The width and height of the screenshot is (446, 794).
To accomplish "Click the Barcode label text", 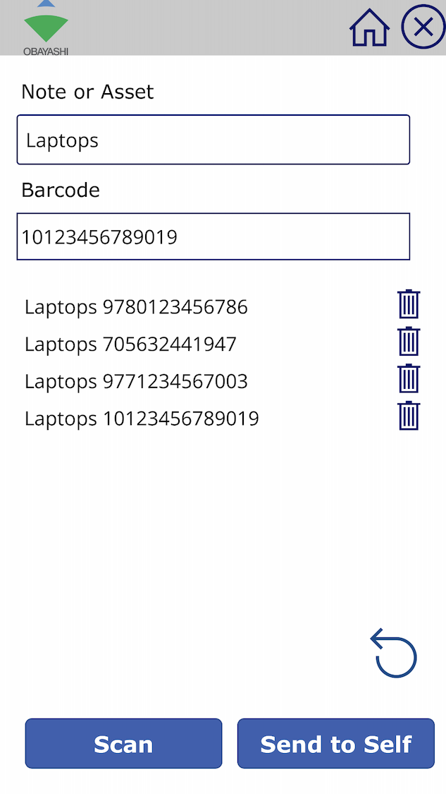I will coord(61,190).
